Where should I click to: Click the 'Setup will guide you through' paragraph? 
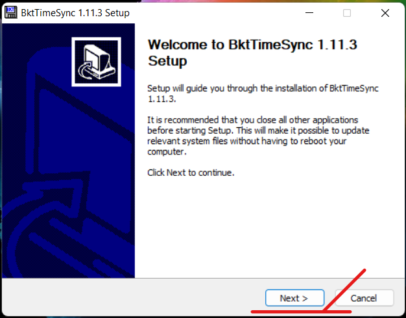pos(263,93)
